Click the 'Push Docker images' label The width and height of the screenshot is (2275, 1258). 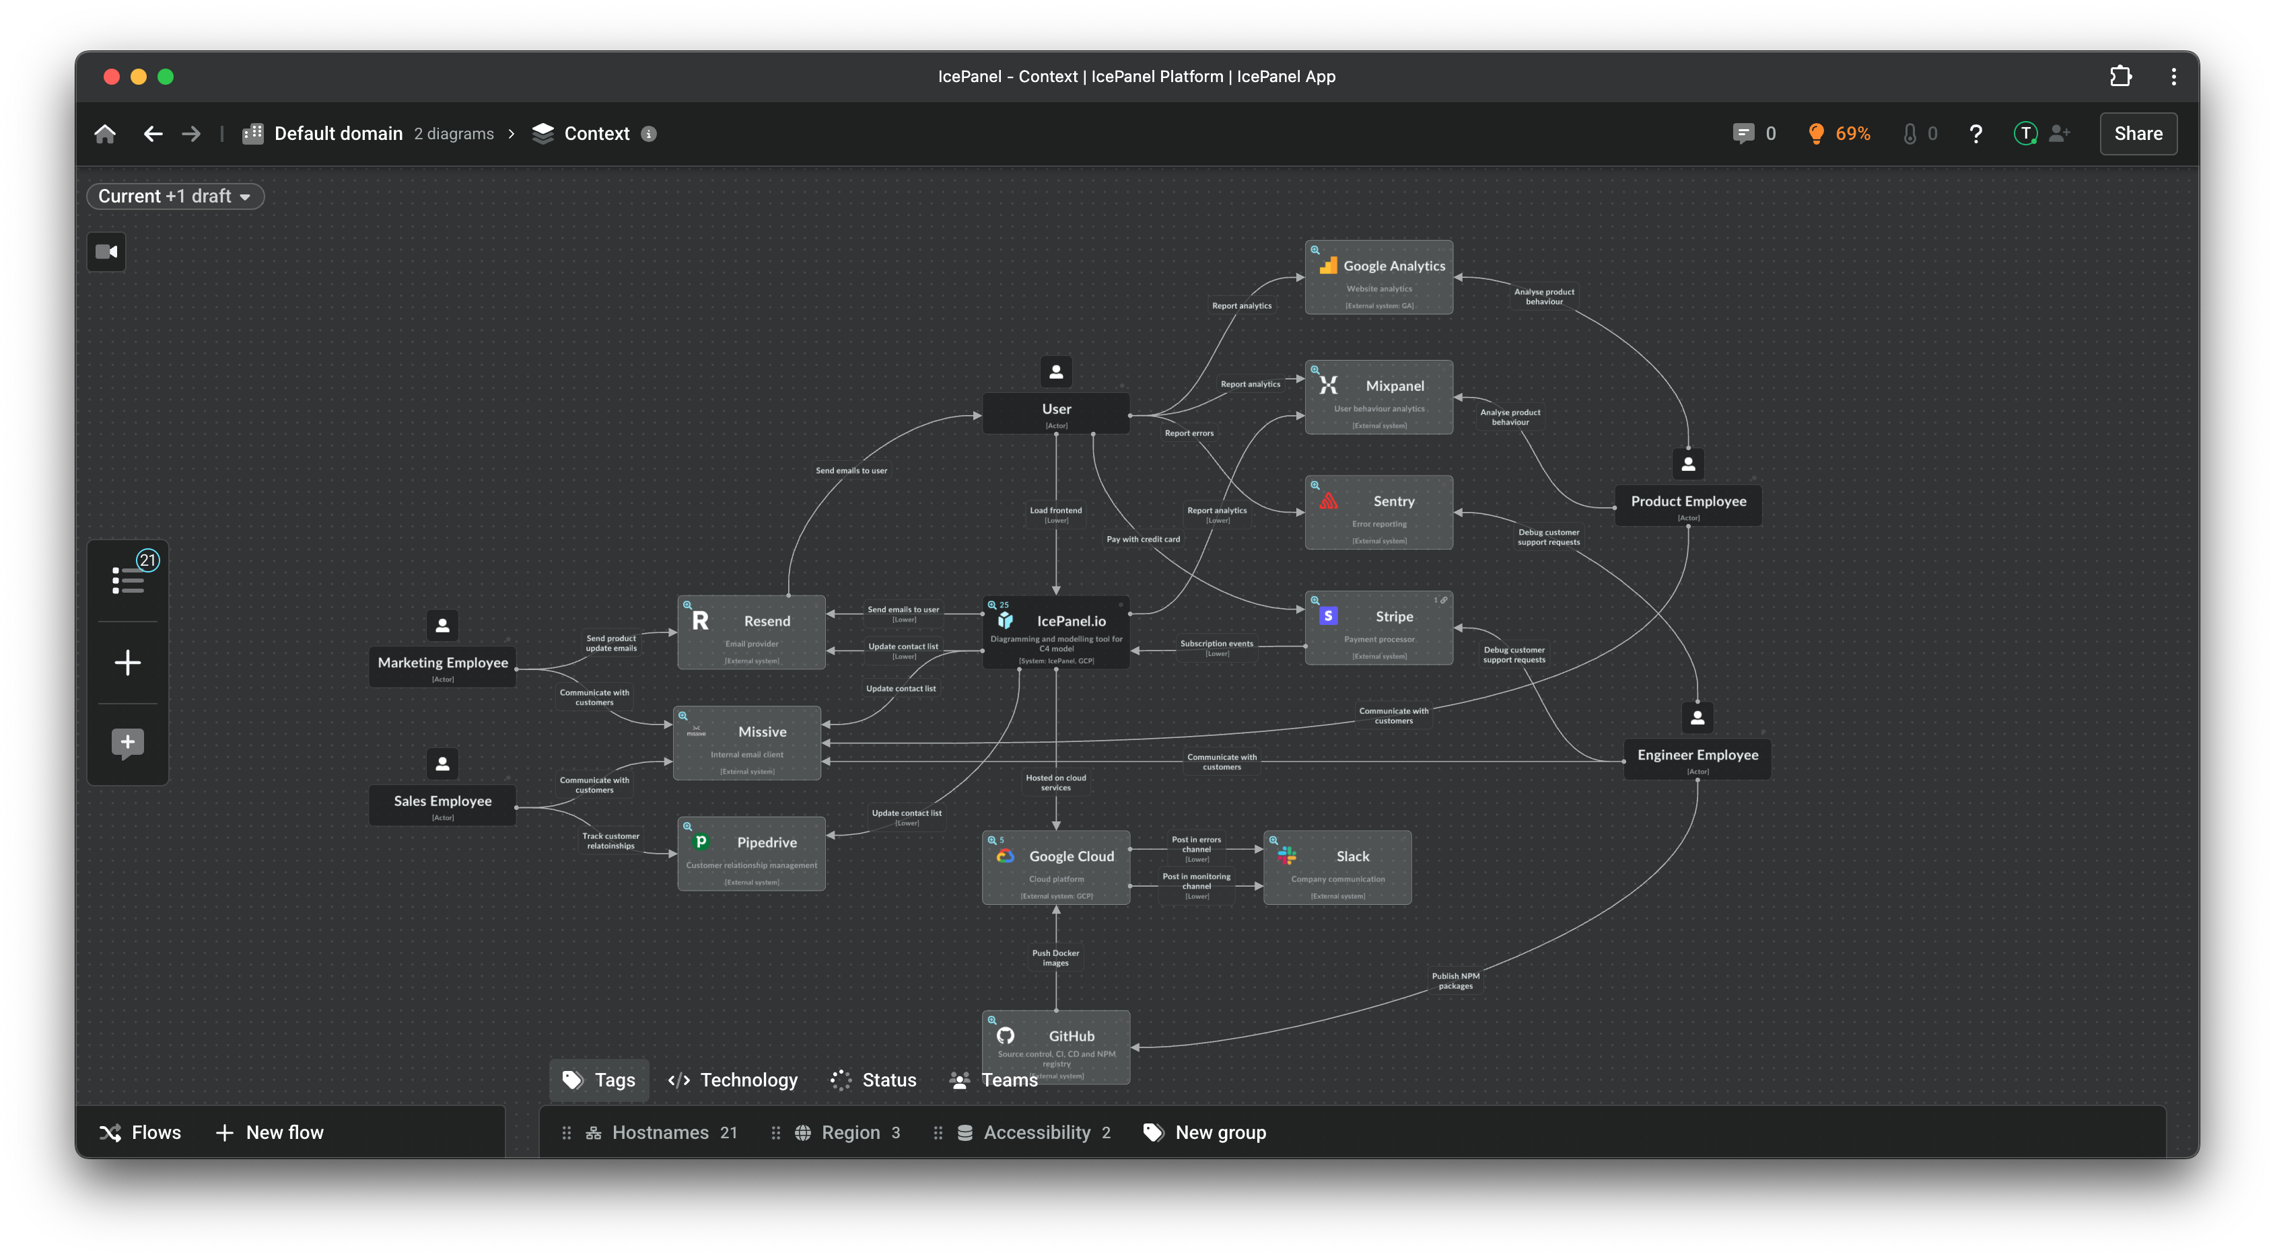(x=1055, y=957)
